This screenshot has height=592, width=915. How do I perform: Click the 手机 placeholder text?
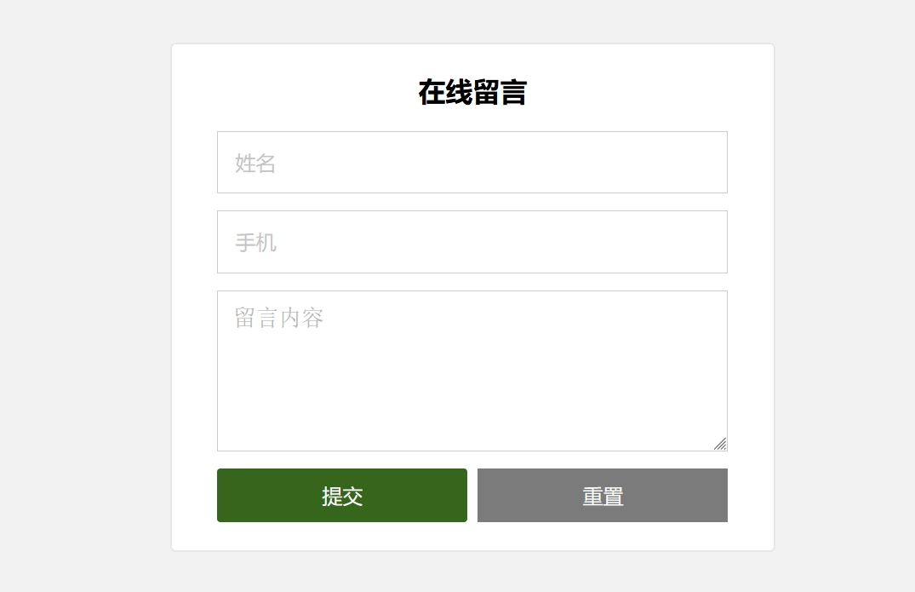click(x=256, y=243)
